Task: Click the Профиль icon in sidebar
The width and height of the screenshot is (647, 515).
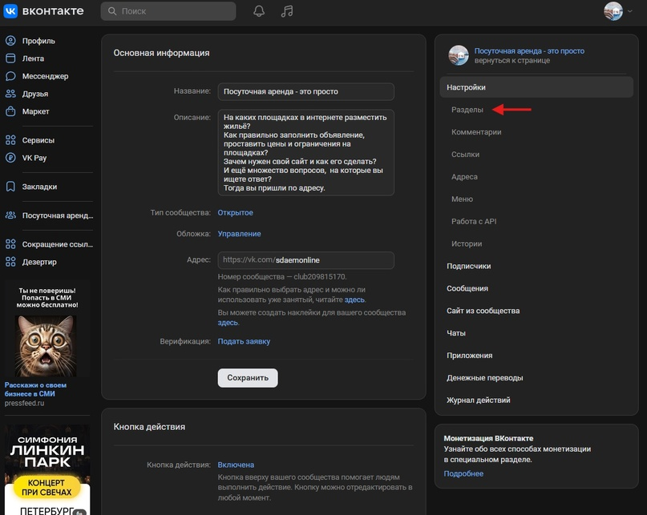Action: [x=10, y=40]
